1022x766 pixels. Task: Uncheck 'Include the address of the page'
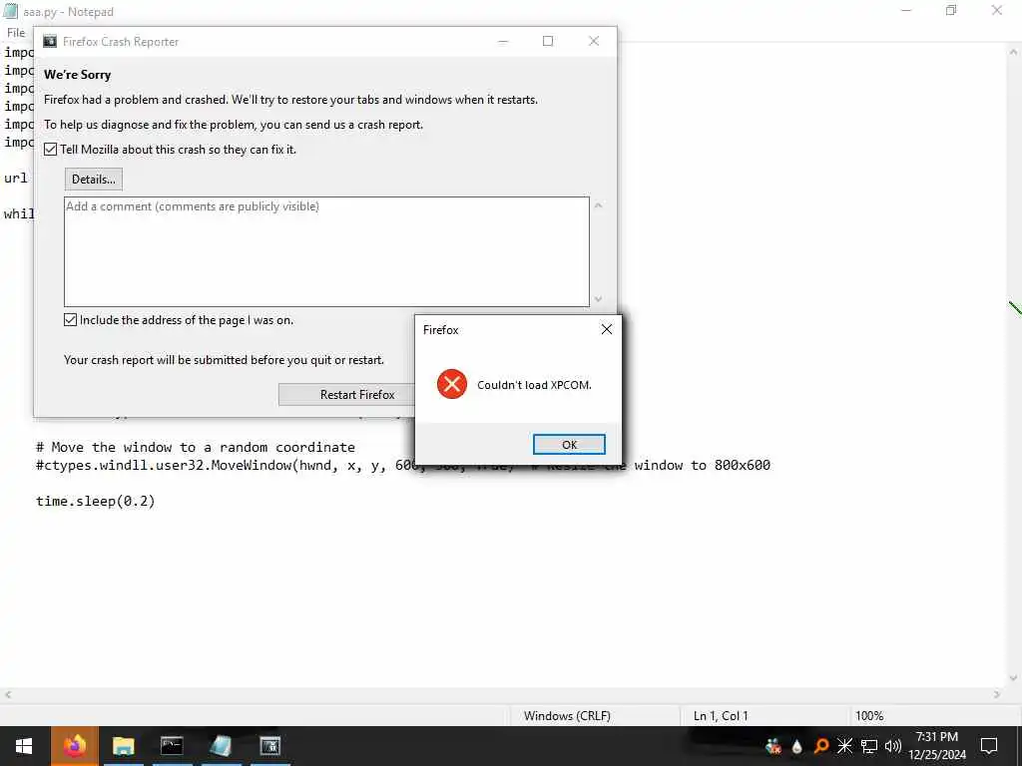71,320
